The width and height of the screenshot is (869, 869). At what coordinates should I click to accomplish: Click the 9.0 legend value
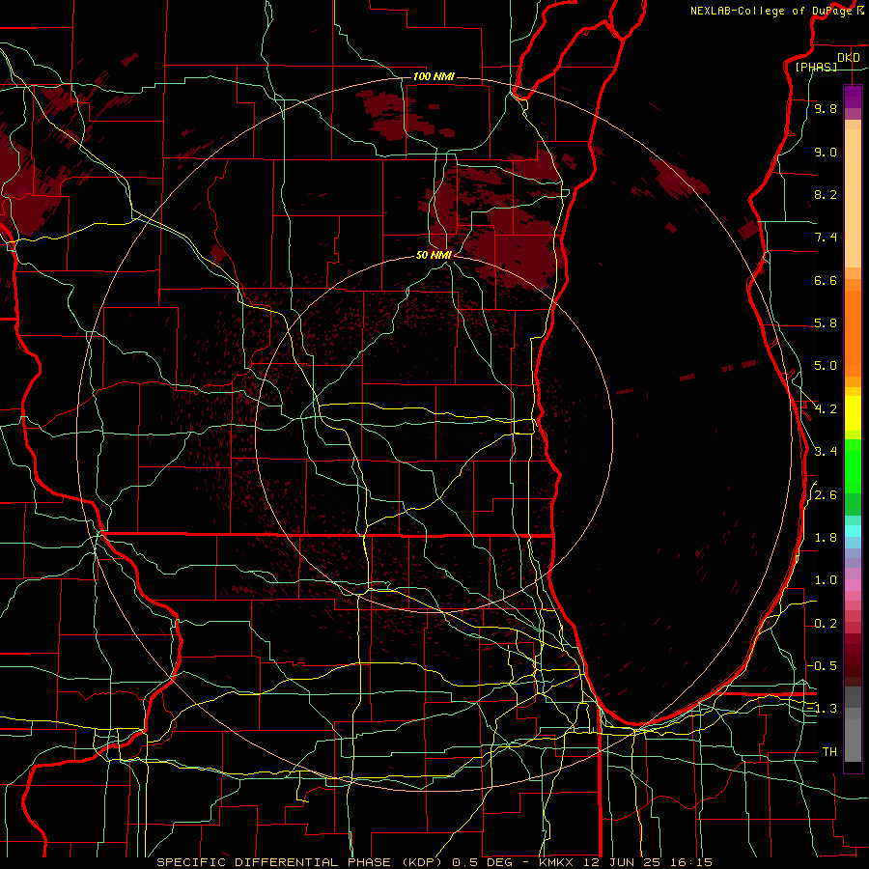[x=826, y=152]
